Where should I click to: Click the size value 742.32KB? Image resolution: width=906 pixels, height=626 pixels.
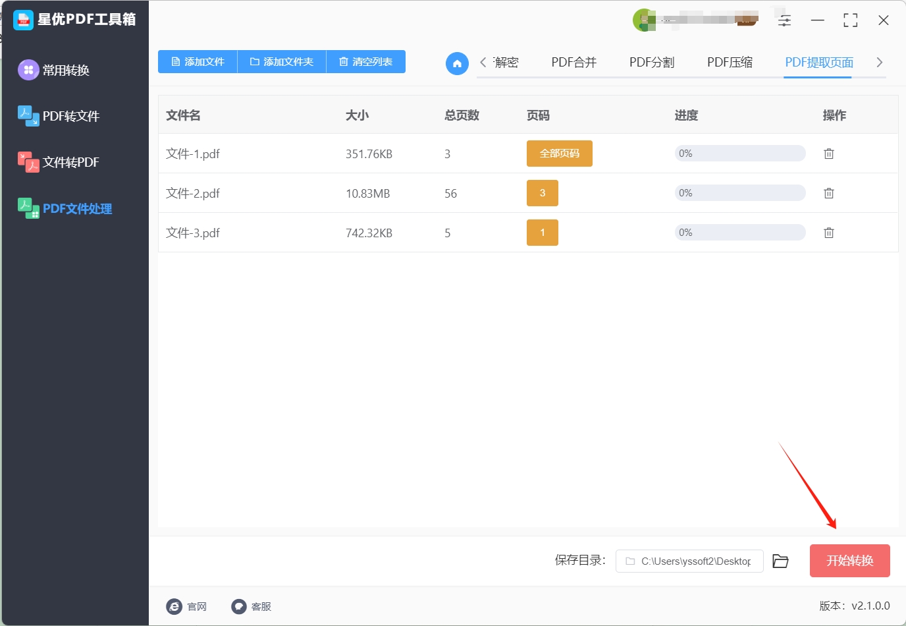tap(369, 233)
